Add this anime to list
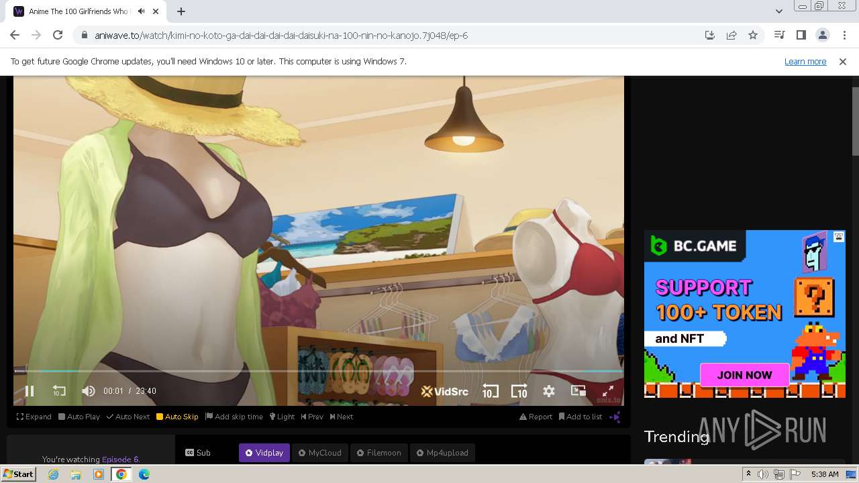 (580, 417)
